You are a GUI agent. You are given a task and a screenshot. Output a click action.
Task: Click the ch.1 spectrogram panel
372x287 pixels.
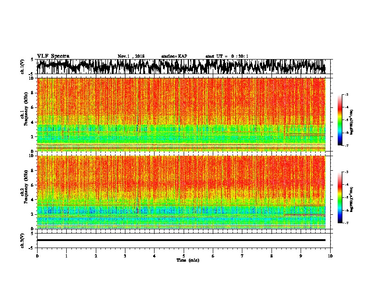click(181, 114)
